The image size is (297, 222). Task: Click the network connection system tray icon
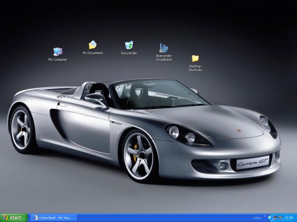[275, 217]
